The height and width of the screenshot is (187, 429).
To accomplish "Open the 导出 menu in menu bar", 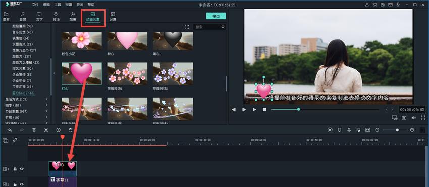I will pos(80,5).
